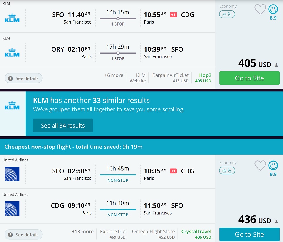Click the United Economy baggage amenities icon
The image size is (283, 242).
[x=227, y=171]
